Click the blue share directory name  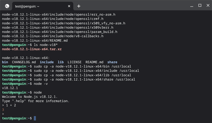coord(112,62)
